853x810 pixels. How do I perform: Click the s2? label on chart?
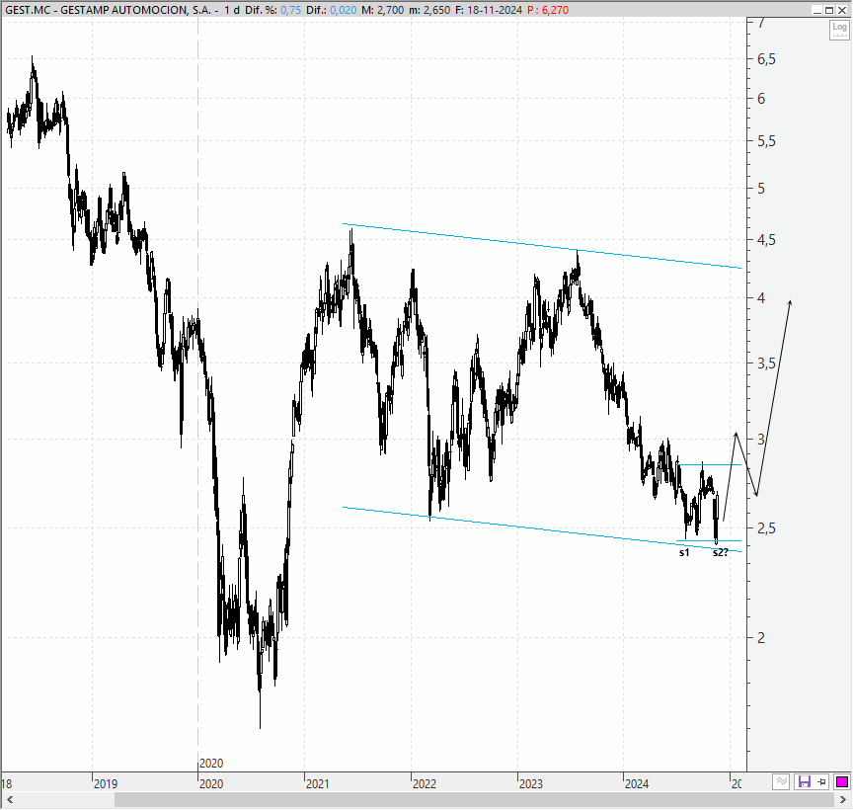[720, 552]
